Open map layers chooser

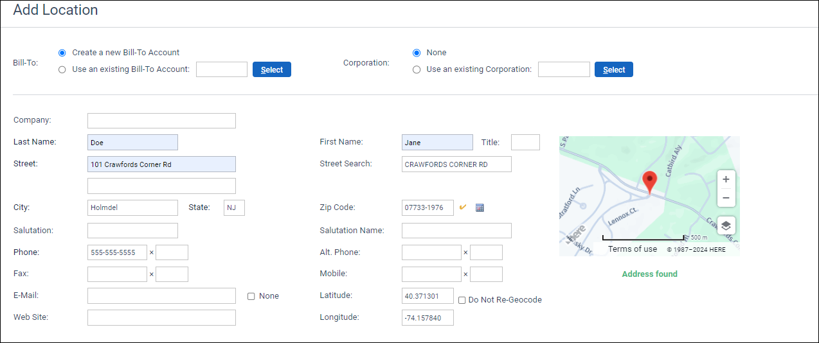[x=726, y=225]
